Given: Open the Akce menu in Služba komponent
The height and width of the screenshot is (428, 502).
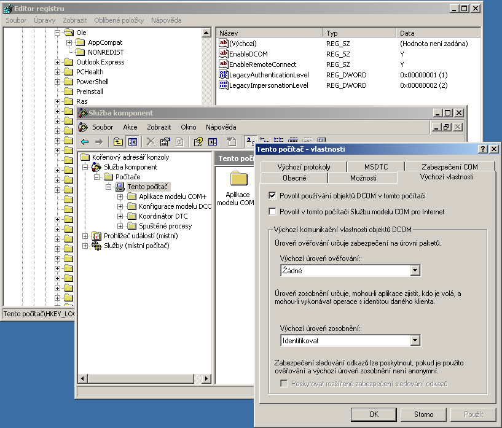Looking at the screenshot, I should click(130, 127).
